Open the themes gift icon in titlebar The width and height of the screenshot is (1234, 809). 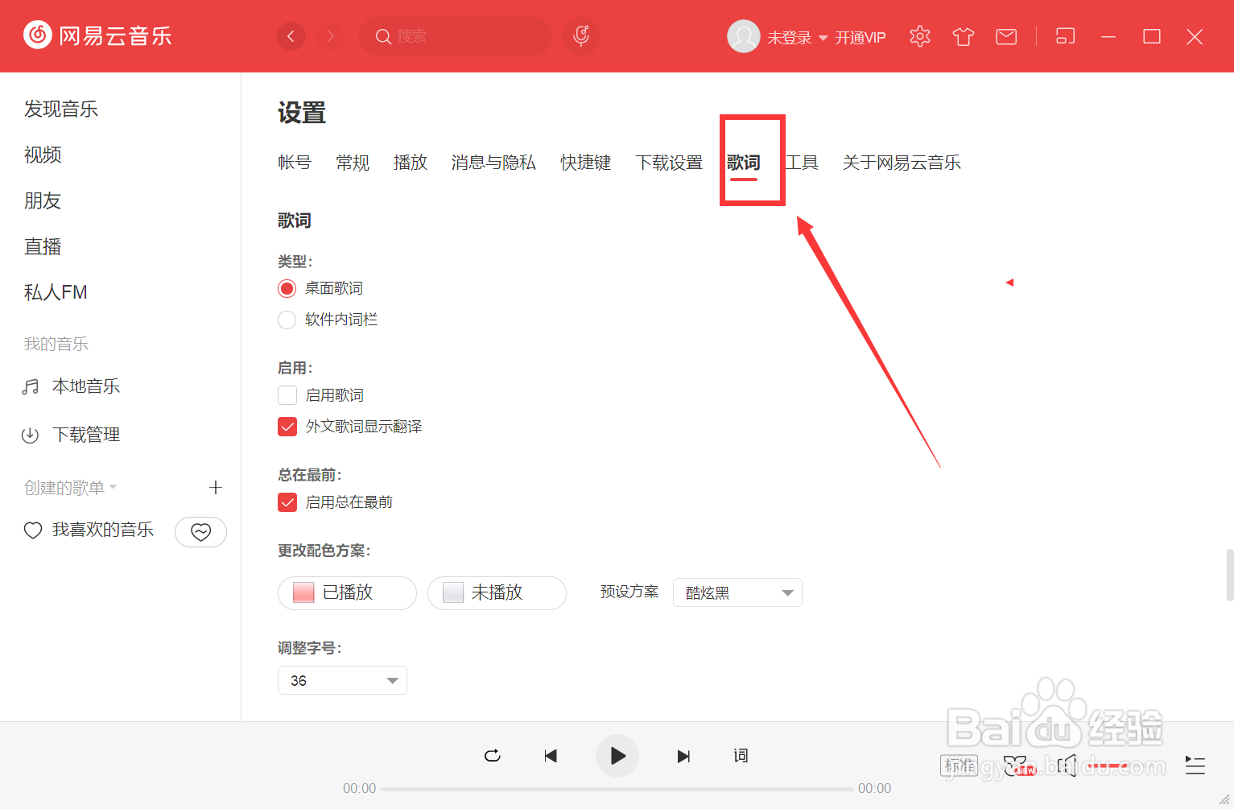tap(963, 36)
